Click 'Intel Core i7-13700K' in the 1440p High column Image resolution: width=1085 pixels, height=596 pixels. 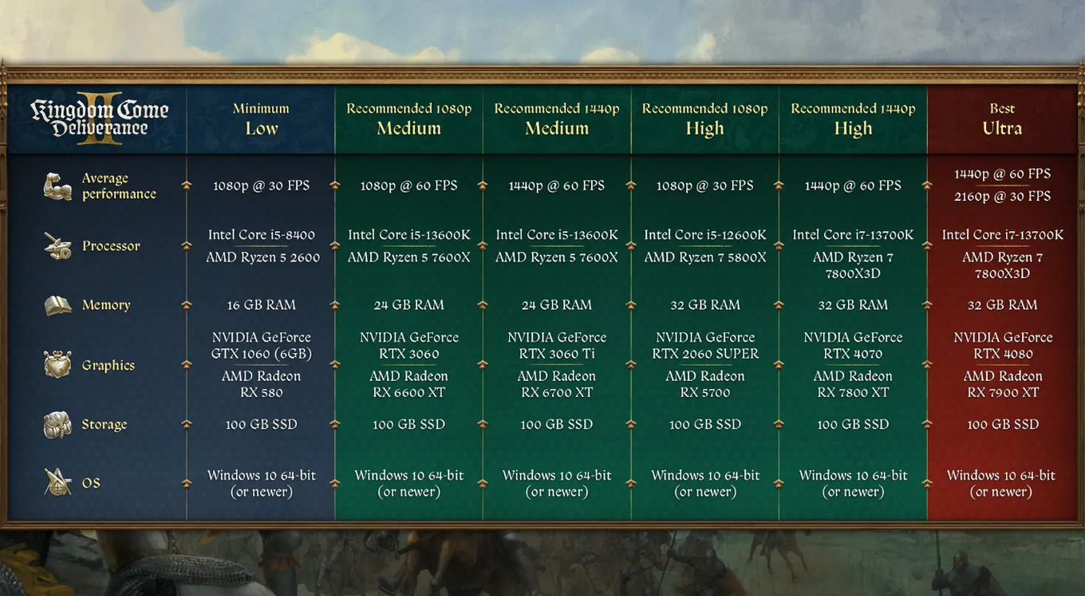point(853,235)
